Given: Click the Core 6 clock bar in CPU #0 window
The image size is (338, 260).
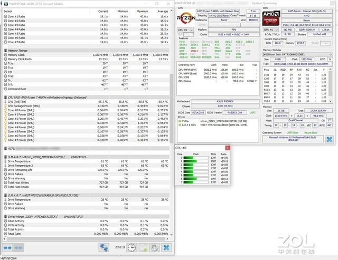Looking at the screenshot, I should click(x=196, y=179).
